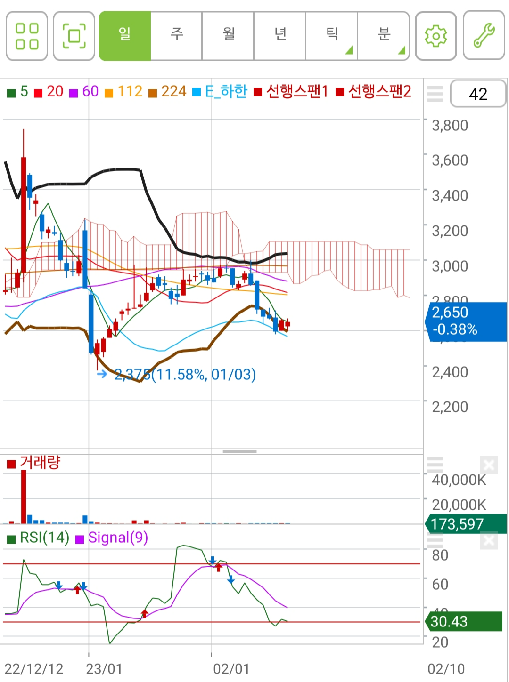This screenshot has height=682, width=509.
Task: Click the orange 112 MA legend label
Action: point(130,91)
